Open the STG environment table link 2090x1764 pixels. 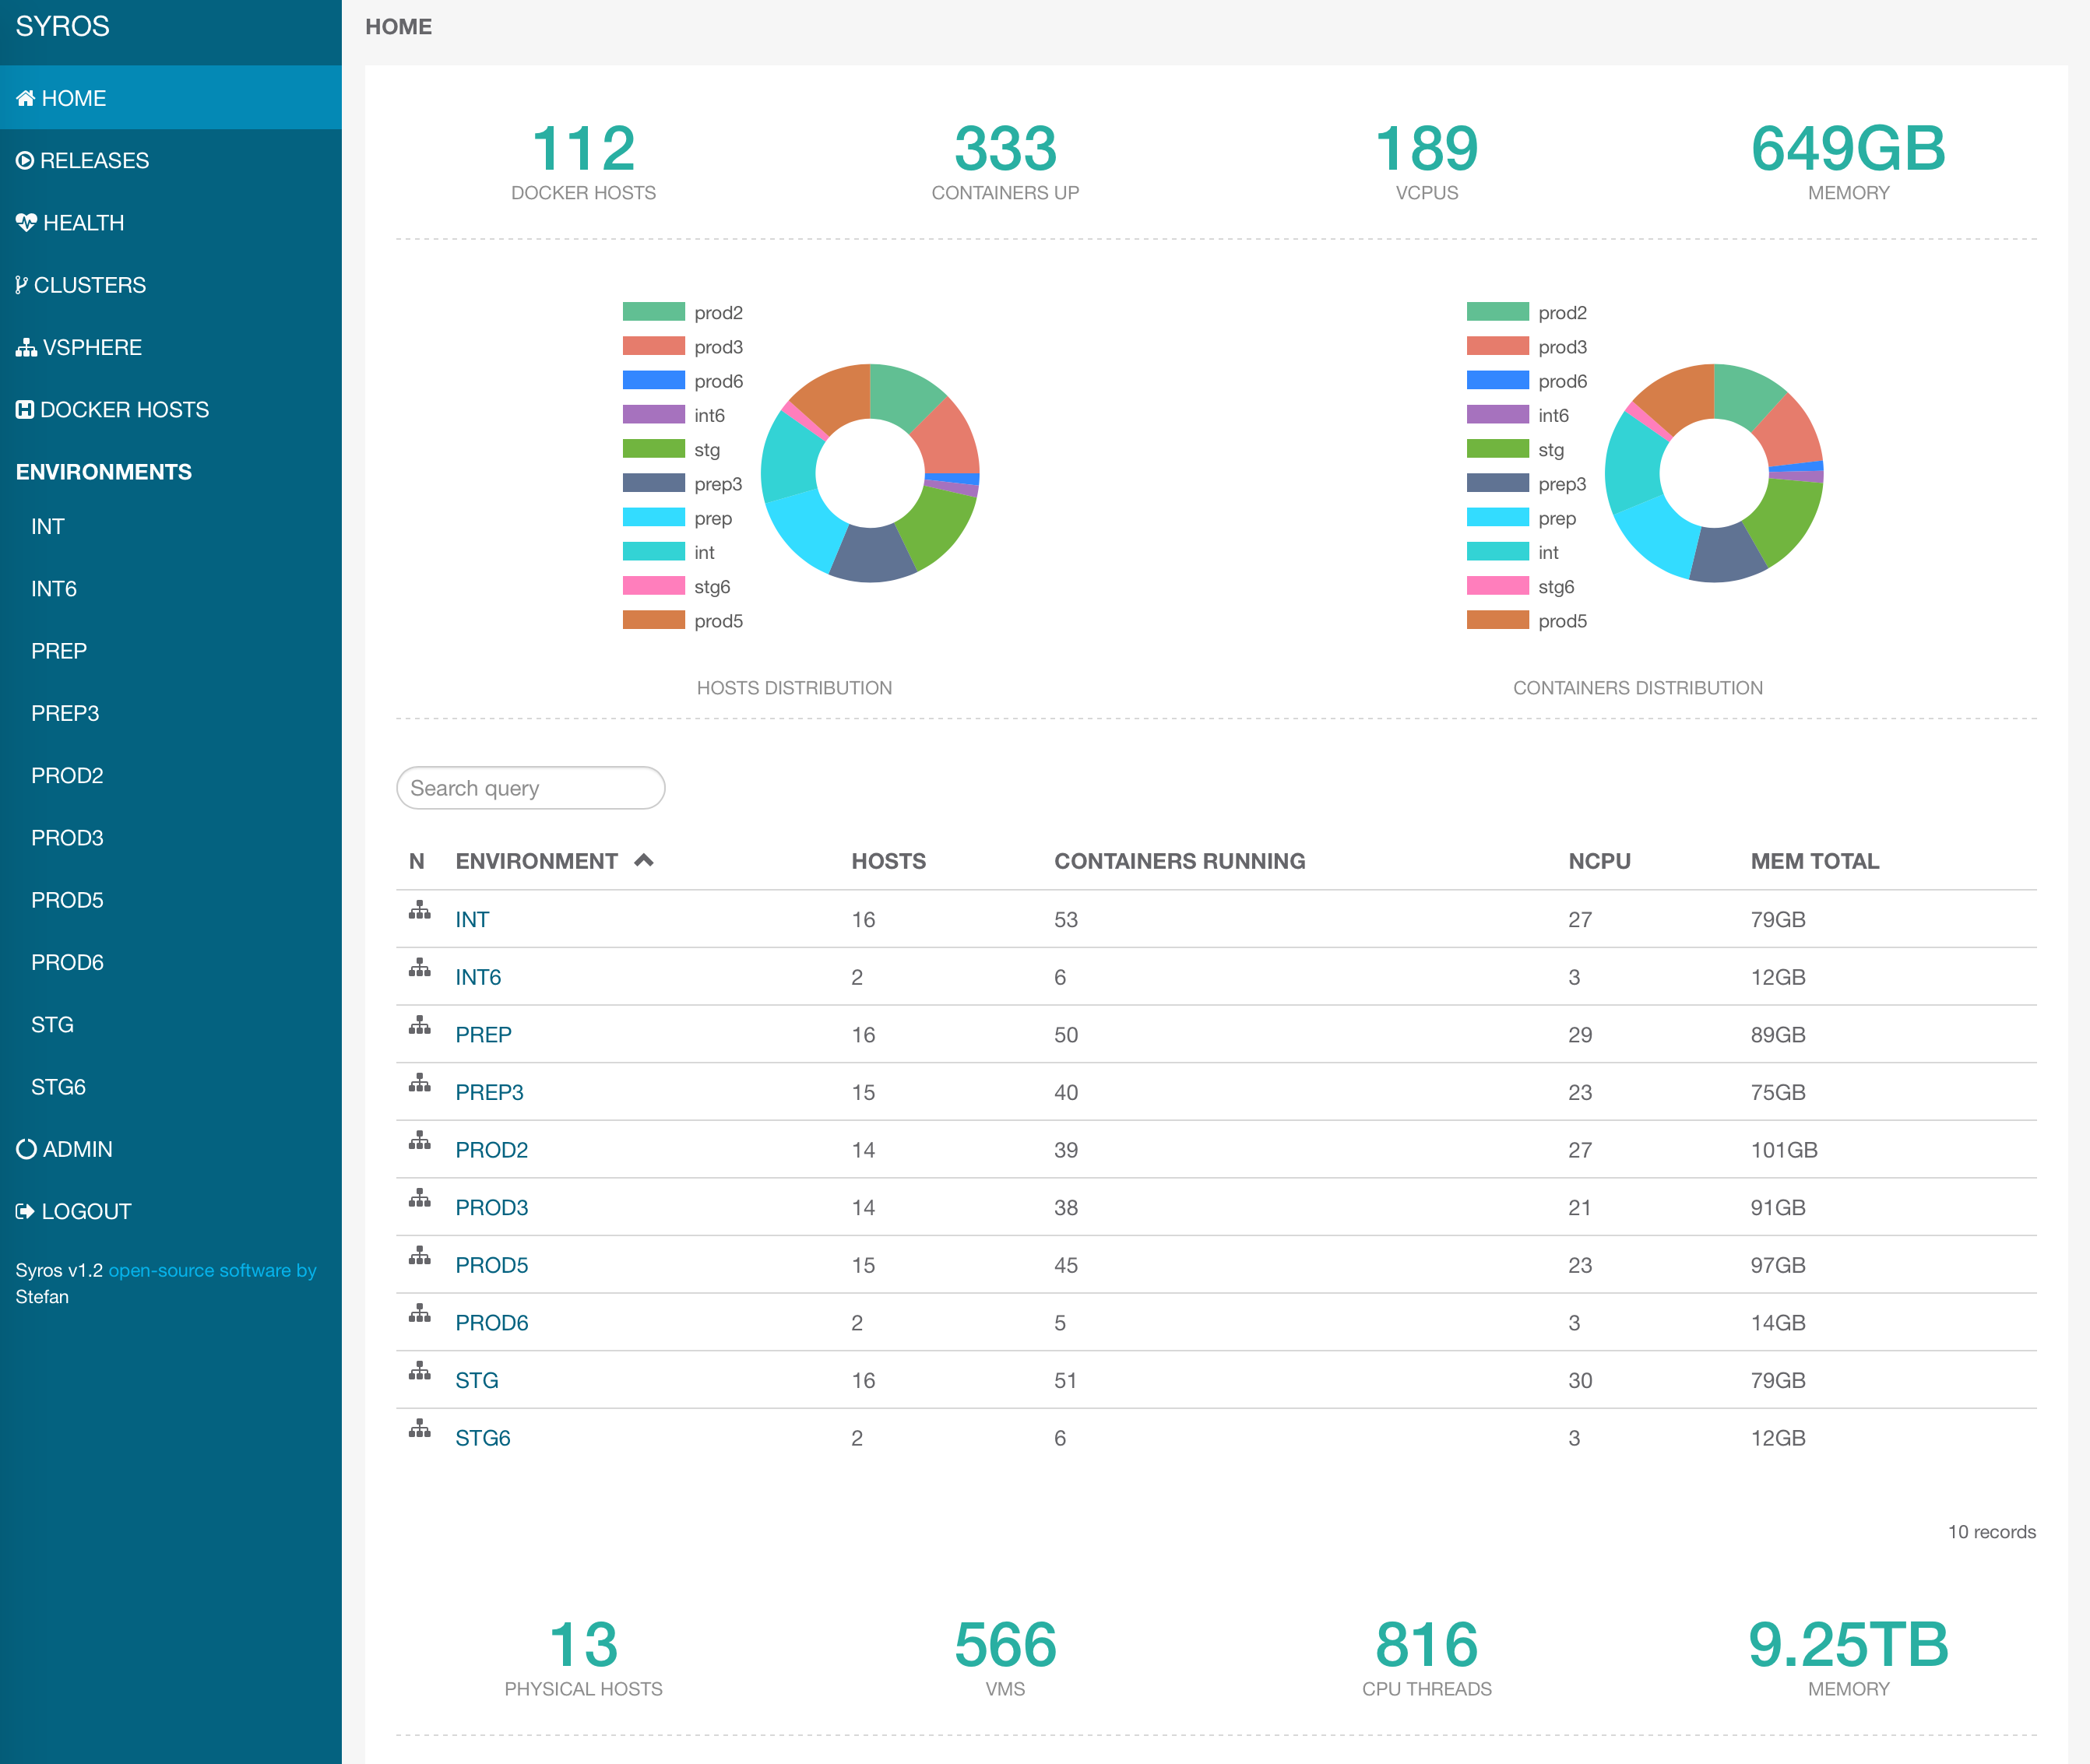(477, 1380)
